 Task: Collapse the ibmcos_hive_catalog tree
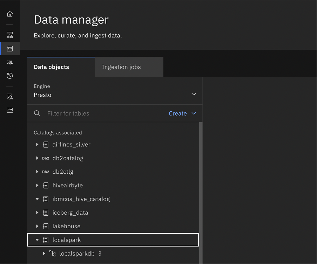click(x=37, y=199)
